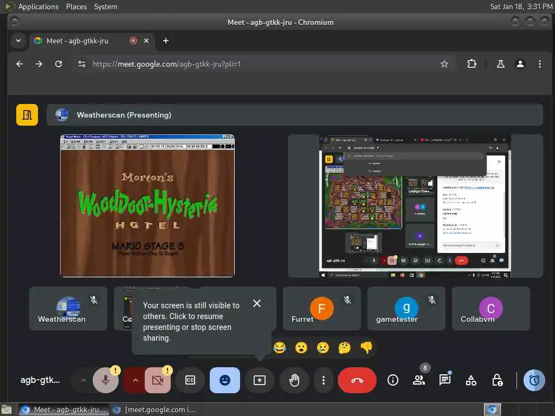Image resolution: width=555 pixels, height=416 pixels.
Task: Switch to meet.google.com taskbar window
Action: [x=154, y=409]
